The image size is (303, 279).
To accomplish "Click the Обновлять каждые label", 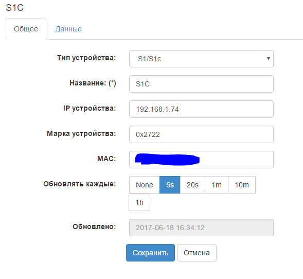I will pos(80,184).
